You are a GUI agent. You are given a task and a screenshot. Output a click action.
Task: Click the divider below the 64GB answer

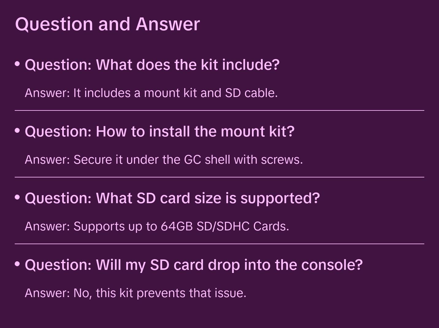pyautogui.click(x=219, y=244)
